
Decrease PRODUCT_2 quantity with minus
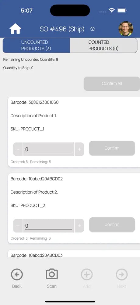click(18, 226)
